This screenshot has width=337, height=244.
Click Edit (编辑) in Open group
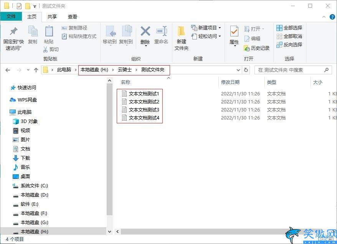(x=252, y=39)
